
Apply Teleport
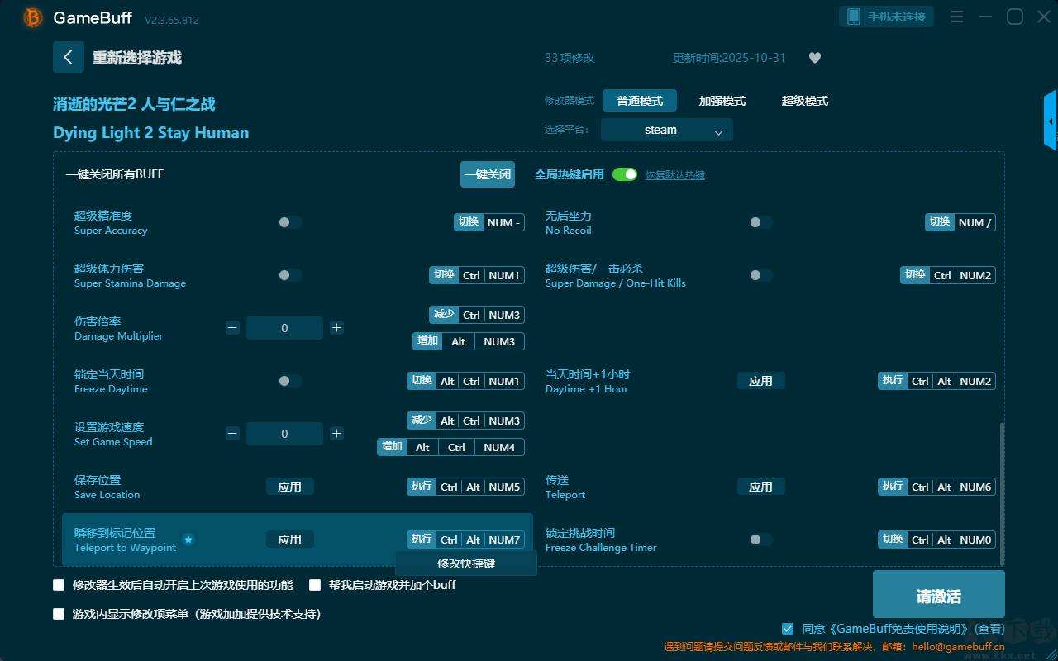(761, 487)
